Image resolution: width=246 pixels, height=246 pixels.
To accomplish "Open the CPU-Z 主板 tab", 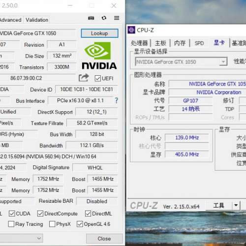I will pyautogui.click(x=160, y=43).
